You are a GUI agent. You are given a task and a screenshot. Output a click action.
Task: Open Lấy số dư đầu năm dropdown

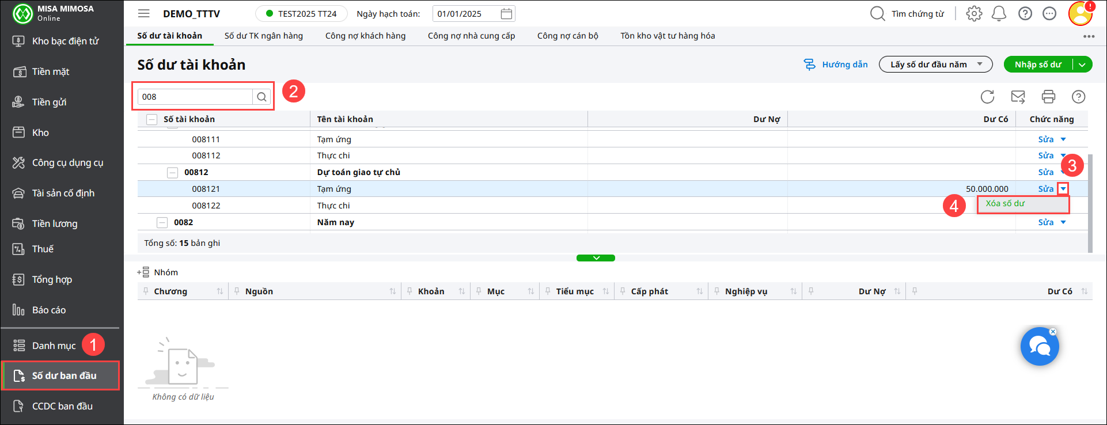point(935,64)
